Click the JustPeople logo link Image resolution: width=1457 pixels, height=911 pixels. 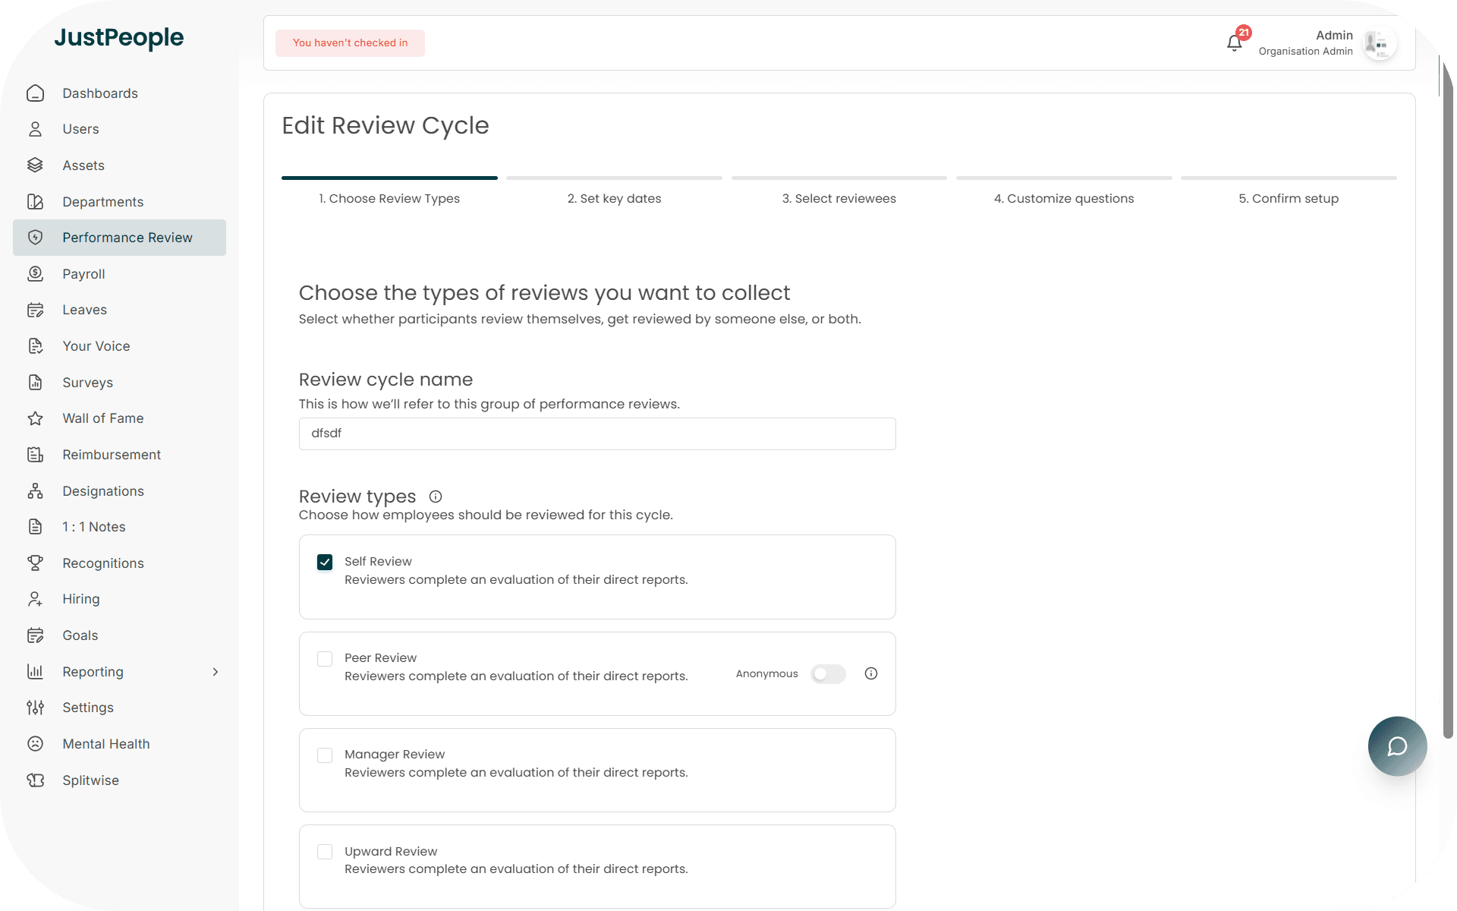pos(118,37)
